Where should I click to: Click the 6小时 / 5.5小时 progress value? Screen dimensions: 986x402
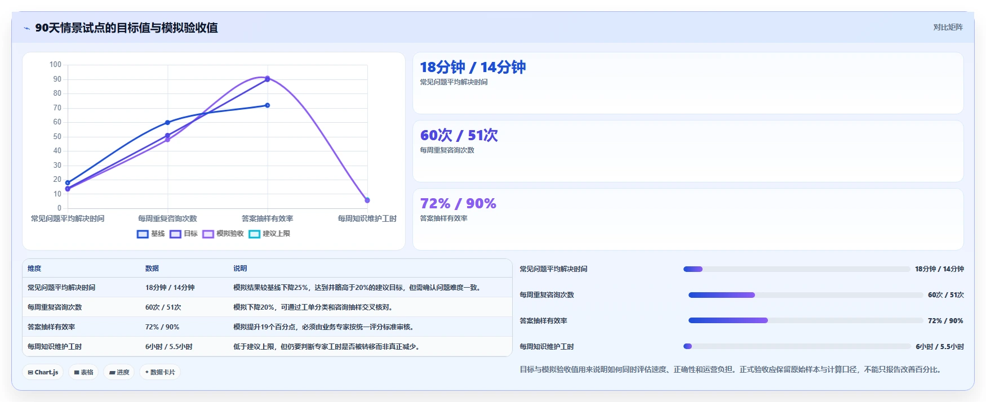[940, 347]
